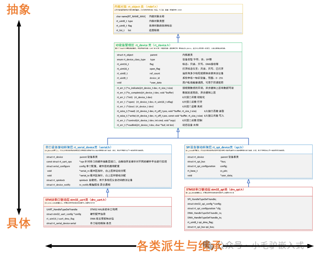314x258 pixels.
Task: Click the "串口驱动框架 基类" description
Action: [101, 223]
